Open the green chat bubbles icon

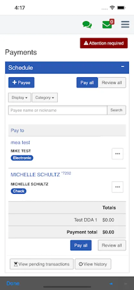pyautogui.click(x=87, y=24)
